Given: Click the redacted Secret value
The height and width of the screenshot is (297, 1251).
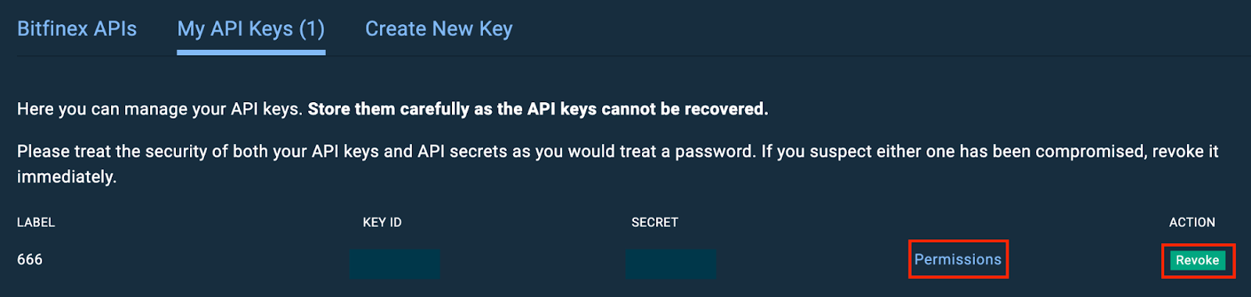Looking at the screenshot, I should click(x=671, y=263).
